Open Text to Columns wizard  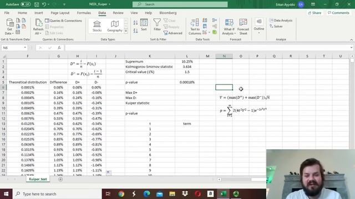click(195, 27)
